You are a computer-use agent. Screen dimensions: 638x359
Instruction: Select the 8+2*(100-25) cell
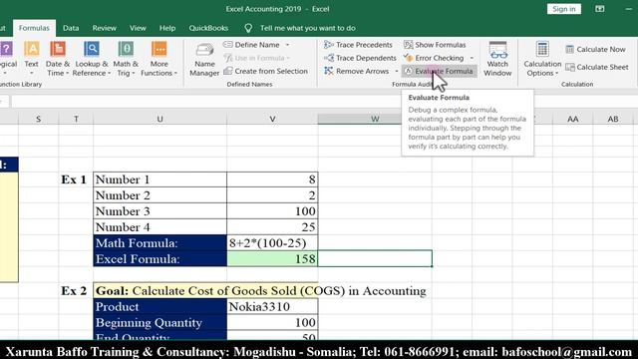coord(272,243)
